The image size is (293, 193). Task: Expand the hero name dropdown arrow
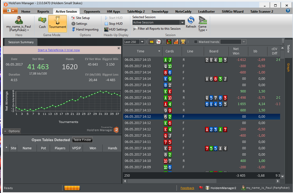(28, 30)
